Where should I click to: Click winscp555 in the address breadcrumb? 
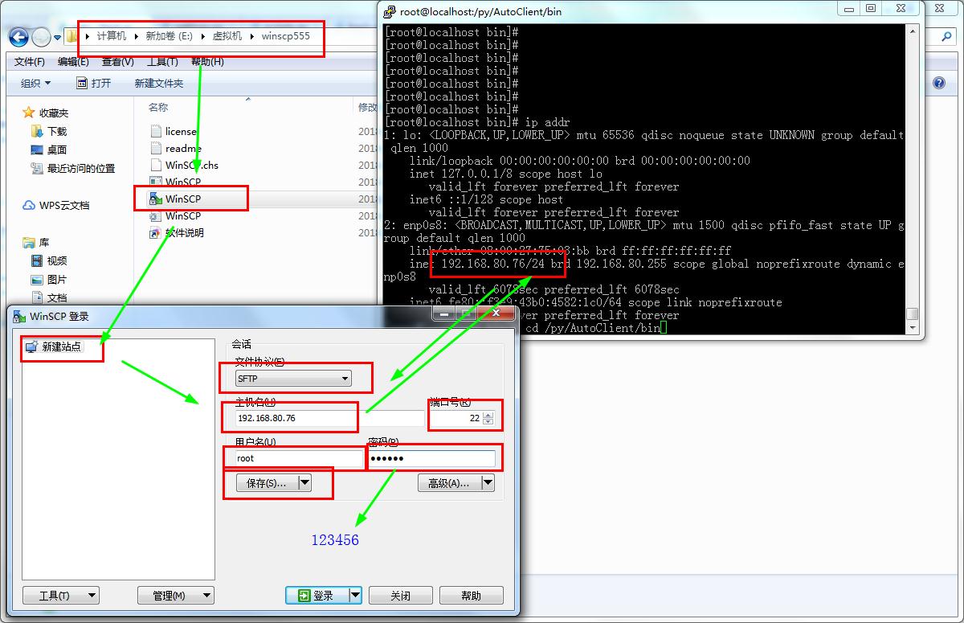pos(285,36)
